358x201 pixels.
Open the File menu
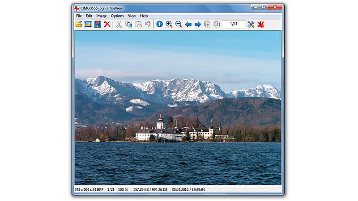79,16
